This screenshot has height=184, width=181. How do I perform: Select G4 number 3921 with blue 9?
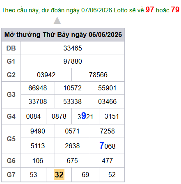pyautogui.click(x=85, y=116)
